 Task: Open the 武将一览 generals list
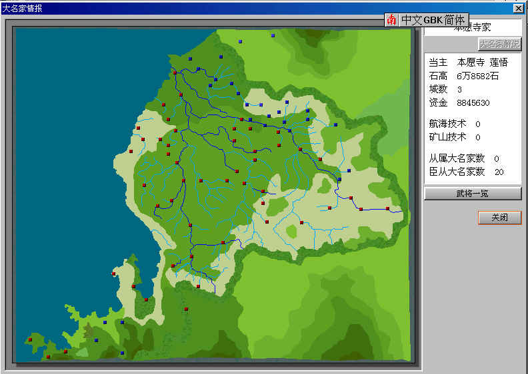pyautogui.click(x=473, y=194)
